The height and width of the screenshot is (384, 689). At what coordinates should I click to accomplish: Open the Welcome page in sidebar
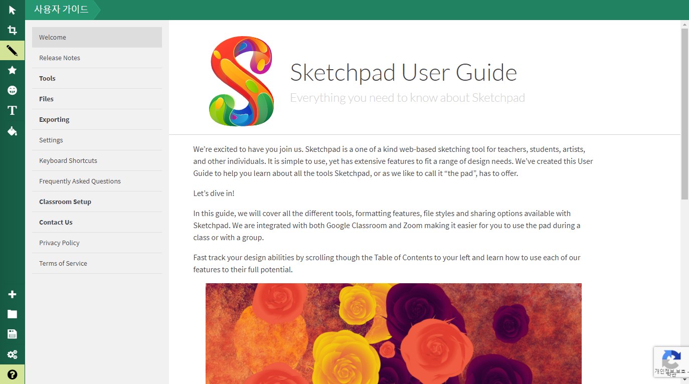[x=97, y=37]
